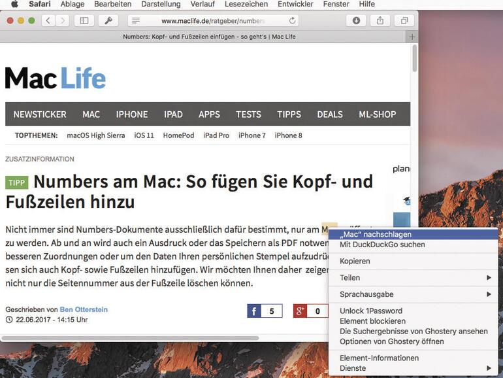Open the Bearbeiten menu

(x=112, y=4)
